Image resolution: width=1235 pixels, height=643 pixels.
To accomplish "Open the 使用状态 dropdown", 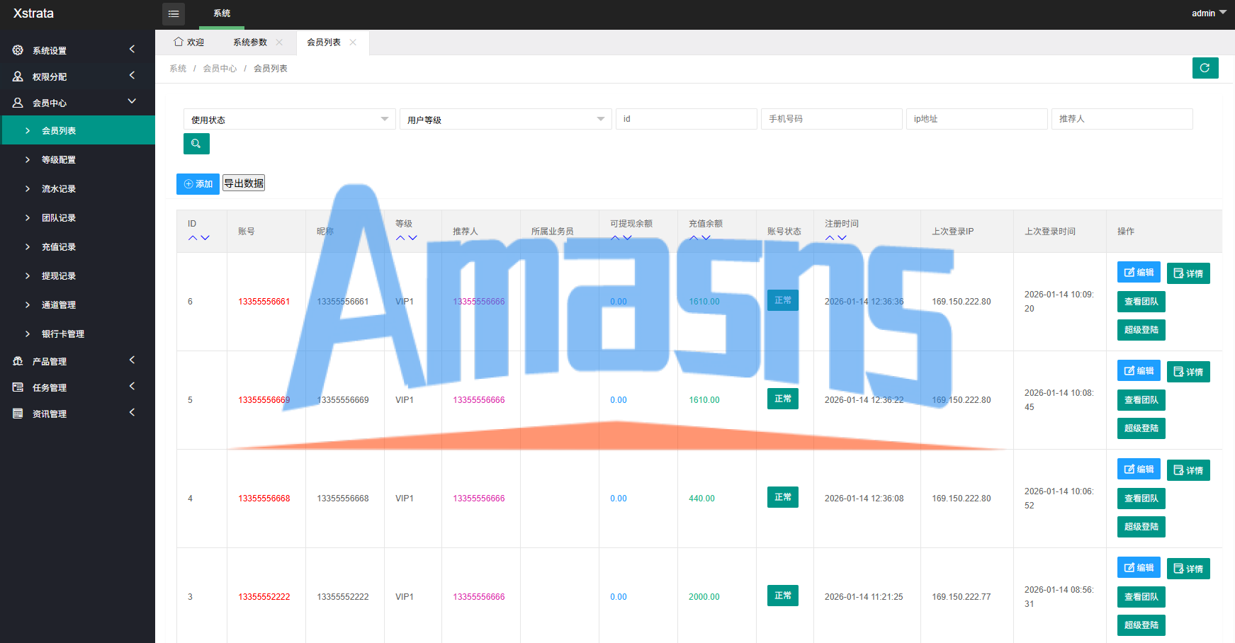I will pyautogui.click(x=290, y=119).
